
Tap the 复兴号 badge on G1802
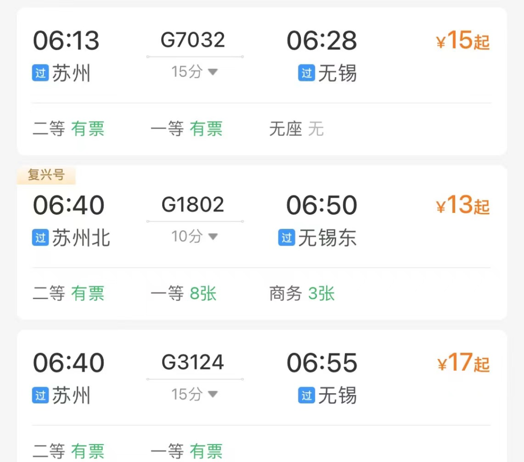46,175
